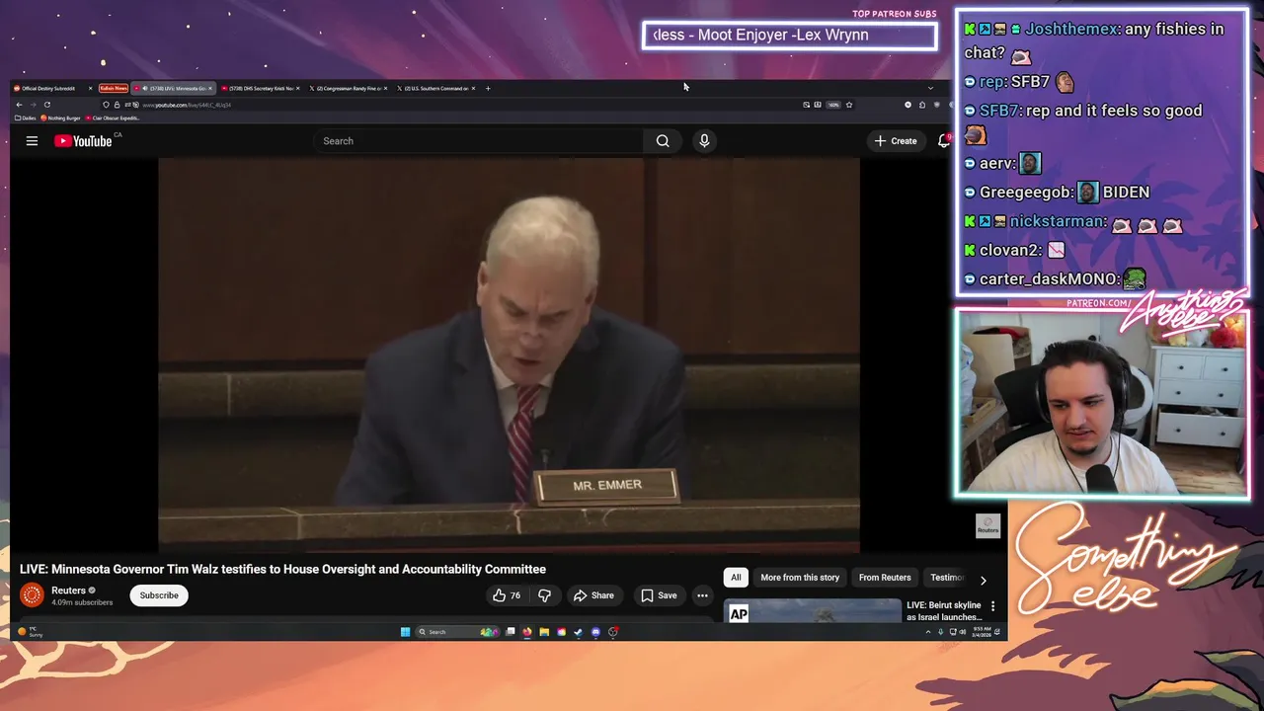Open the Nothing Burger bookmark
Screen dimensions: 1264x711
click(x=60, y=118)
